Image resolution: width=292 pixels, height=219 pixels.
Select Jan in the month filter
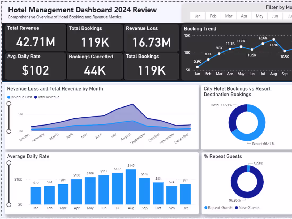(x=197, y=16)
